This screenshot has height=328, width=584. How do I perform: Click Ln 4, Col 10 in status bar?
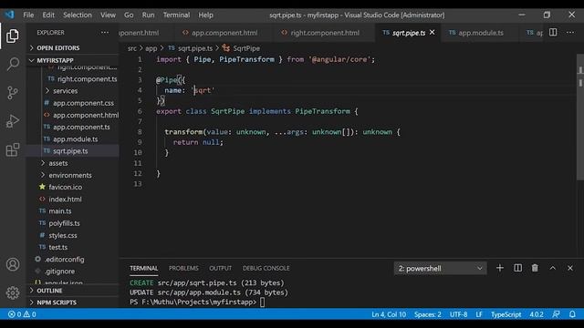click(x=389, y=314)
